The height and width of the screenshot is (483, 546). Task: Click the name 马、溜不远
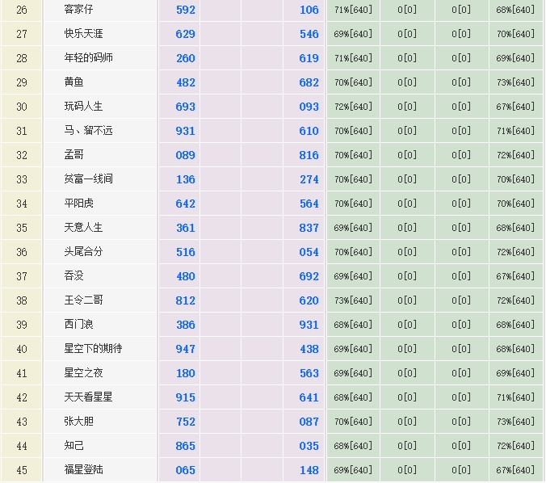pos(89,131)
